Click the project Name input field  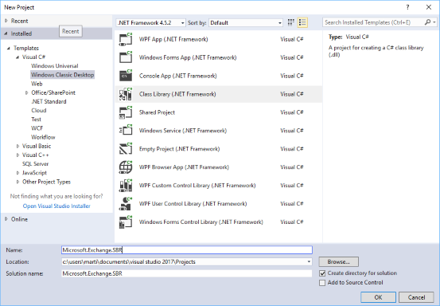(x=187, y=250)
